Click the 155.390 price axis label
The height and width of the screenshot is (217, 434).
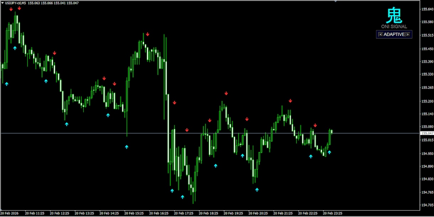click(x=427, y=62)
